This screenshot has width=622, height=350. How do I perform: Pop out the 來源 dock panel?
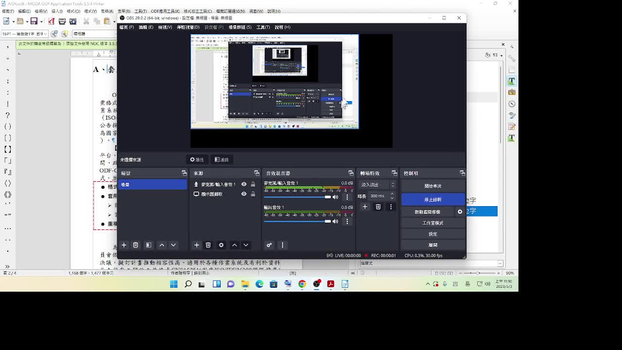pos(257,173)
